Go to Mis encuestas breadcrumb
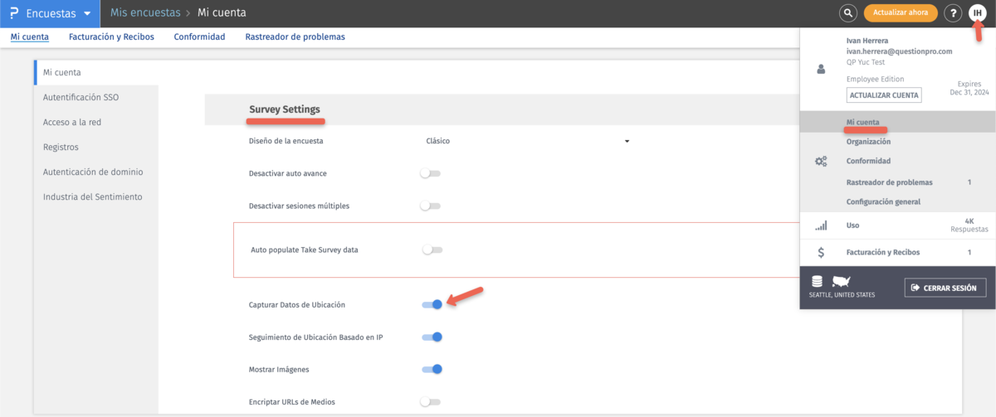 point(144,13)
